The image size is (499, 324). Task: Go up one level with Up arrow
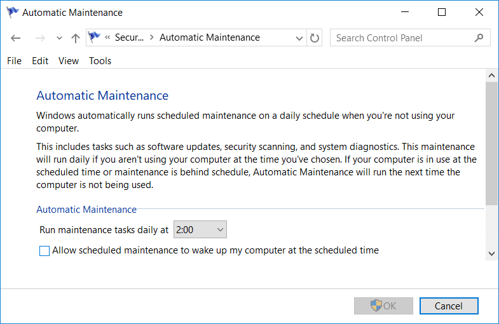76,38
